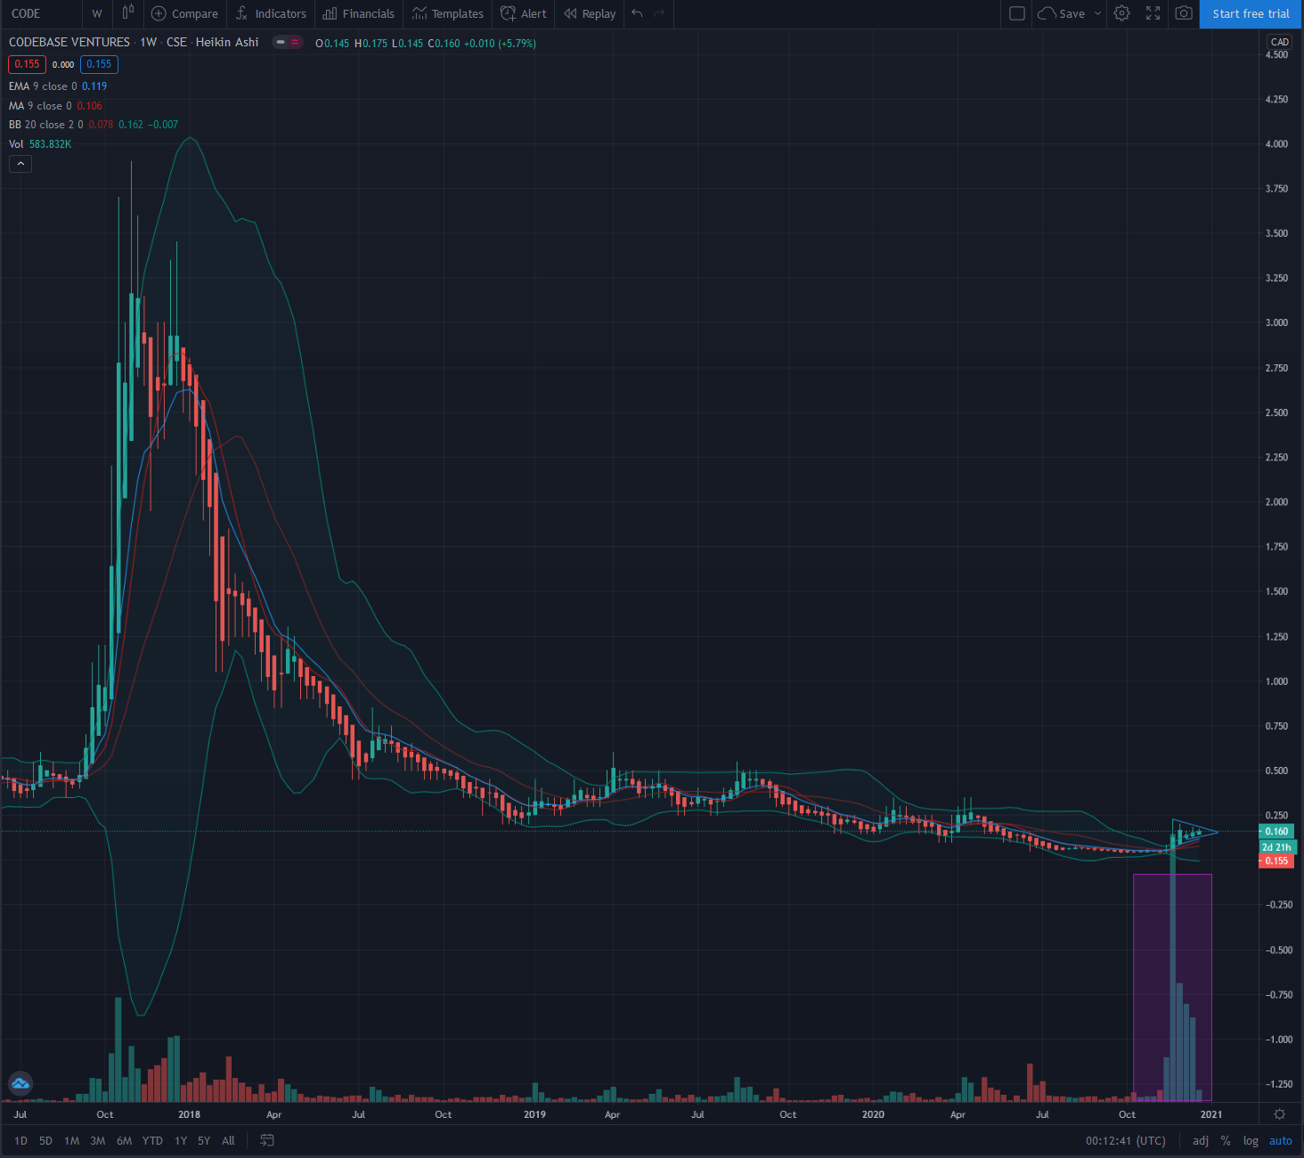
Task: Toggle the market status indicator pill
Action: pos(288,42)
